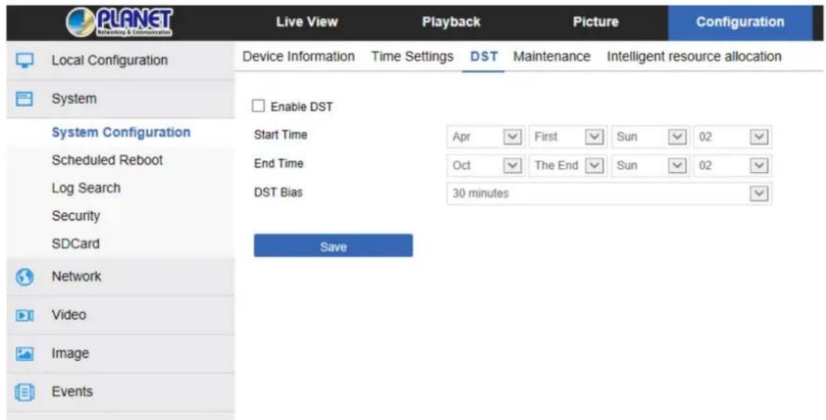Select the Configuration tab
826x420 pixels.
click(x=740, y=22)
